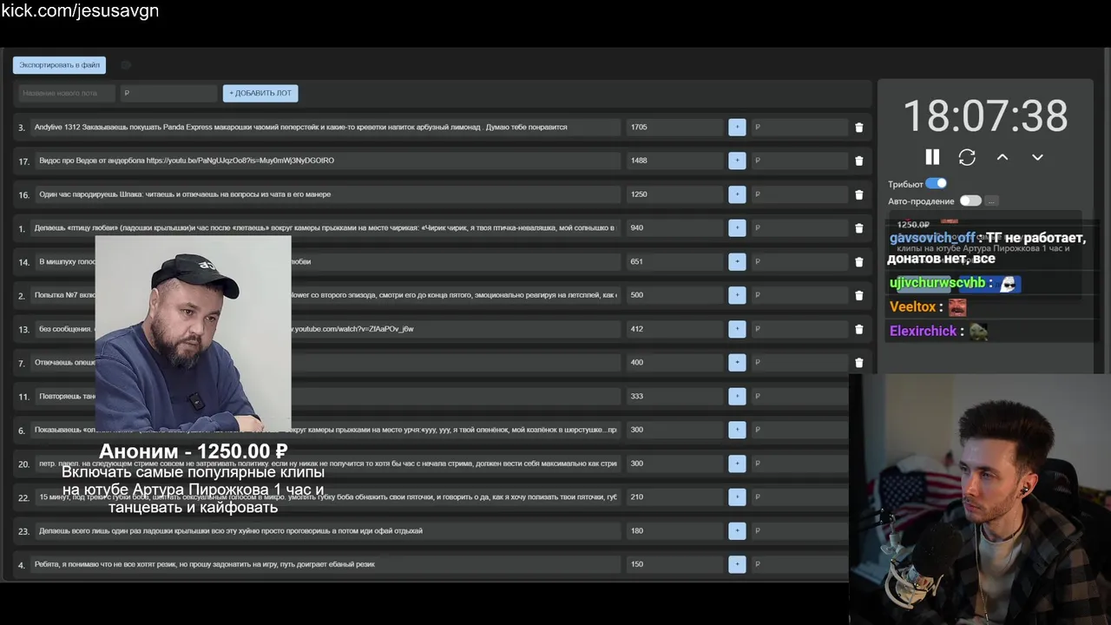The image size is (1111, 625).
Task: Edit the 210 price value of lot 22
Action: [674, 497]
